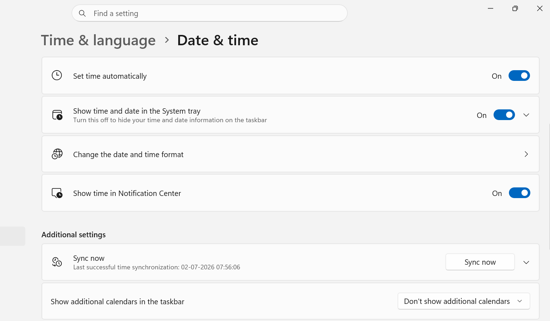Viewport: 550px width, 321px height.
Task: Click the Sync now button
Action: tap(480, 262)
